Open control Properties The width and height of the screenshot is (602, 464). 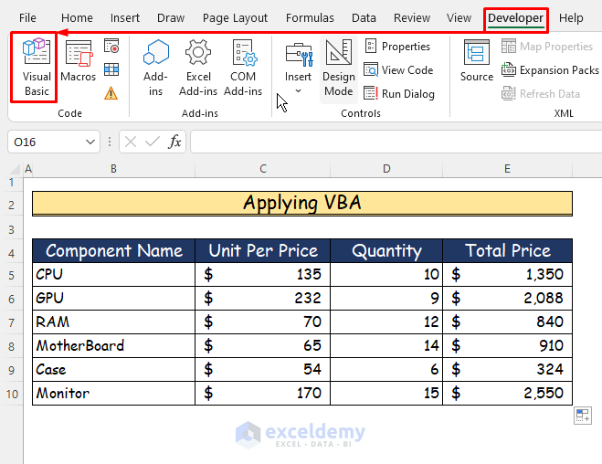pyautogui.click(x=397, y=47)
